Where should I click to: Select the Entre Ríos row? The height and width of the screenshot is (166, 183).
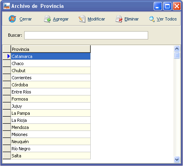click(x=51, y=92)
